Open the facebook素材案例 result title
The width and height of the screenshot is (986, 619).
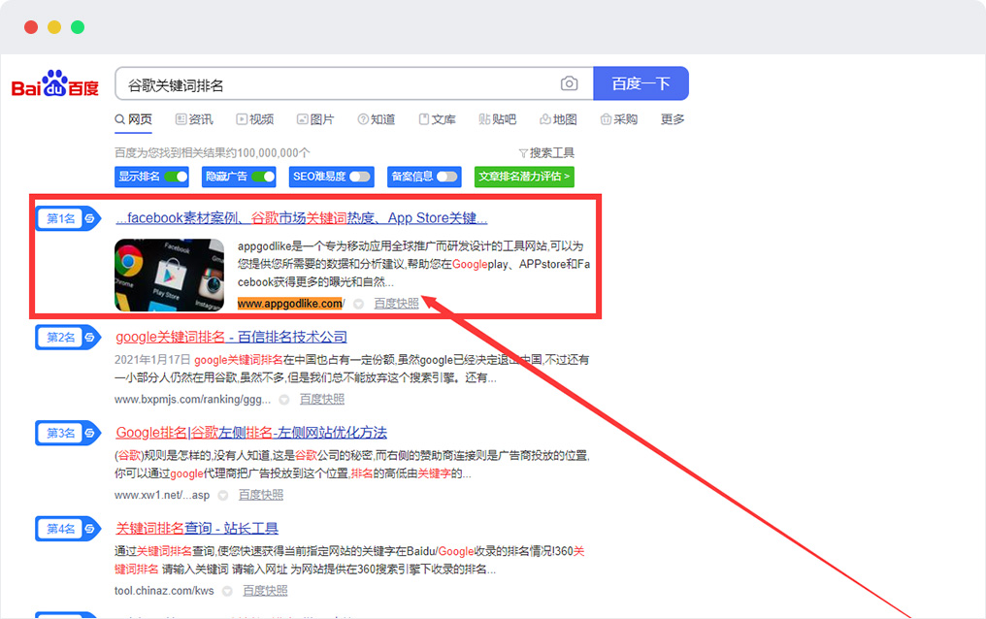point(301,218)
